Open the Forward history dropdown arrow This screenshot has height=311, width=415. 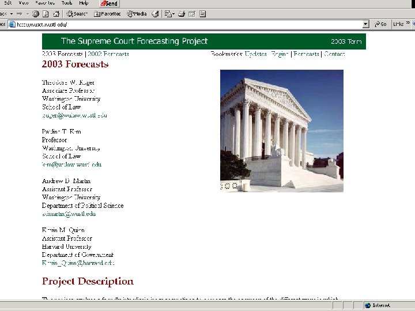point(27,14)
